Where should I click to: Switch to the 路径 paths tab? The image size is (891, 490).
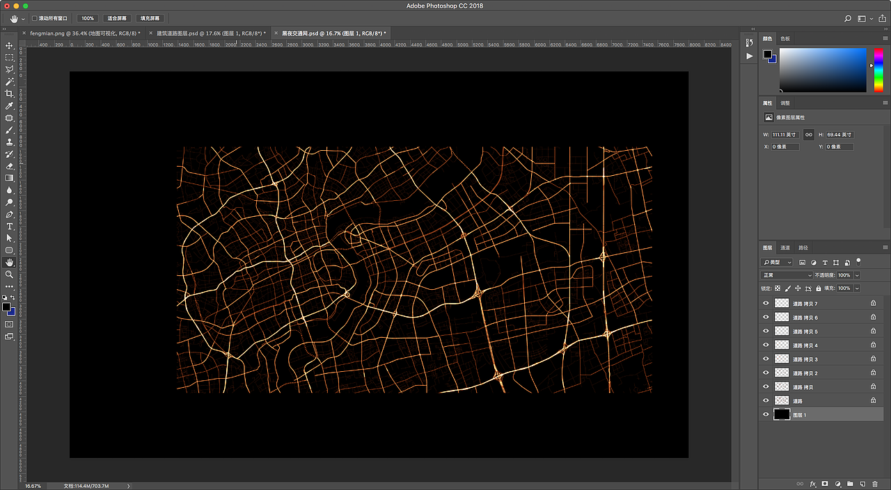click(x=803, y=247)
